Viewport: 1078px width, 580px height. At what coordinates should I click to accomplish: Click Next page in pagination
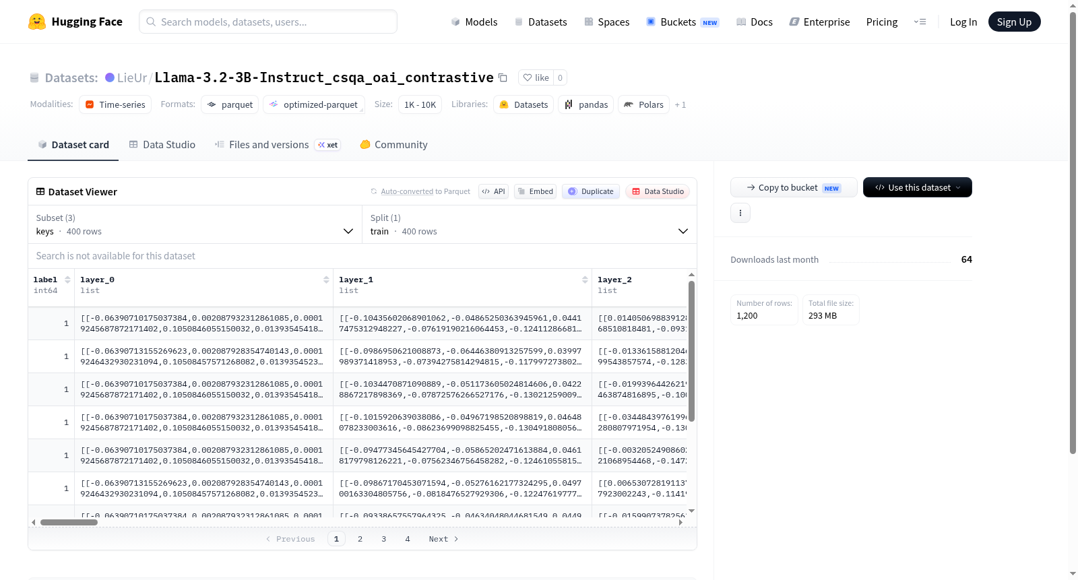[x=443, y=539]
